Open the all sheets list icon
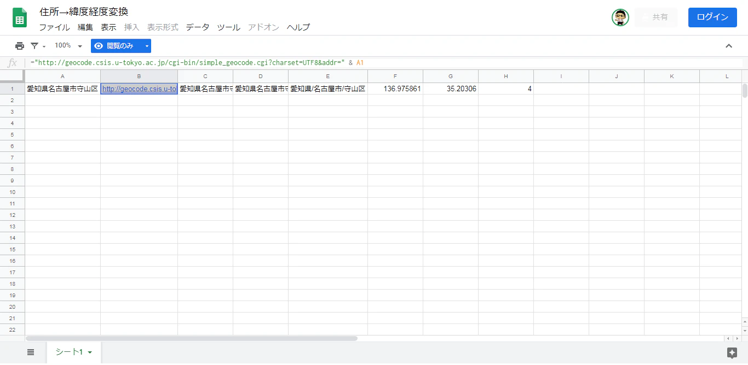 [31, 352]
